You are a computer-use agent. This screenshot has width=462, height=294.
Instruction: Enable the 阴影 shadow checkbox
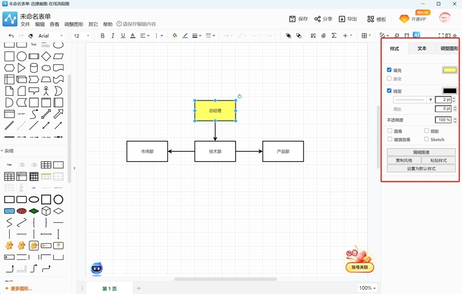click(x=426, y=131)
